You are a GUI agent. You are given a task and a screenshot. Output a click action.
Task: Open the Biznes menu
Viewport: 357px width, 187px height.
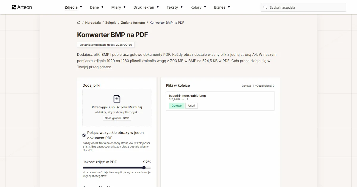click(x=220, y=7)
